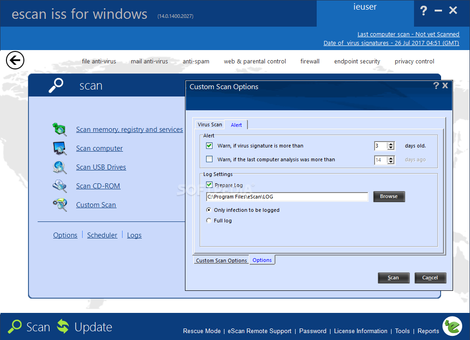Screen dimensions: 470x340
Task: Open the endpoint security module
Action: (x=357, y=61)
